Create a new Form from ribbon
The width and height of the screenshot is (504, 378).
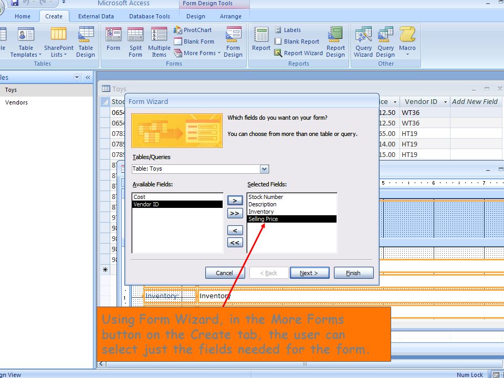113,39
